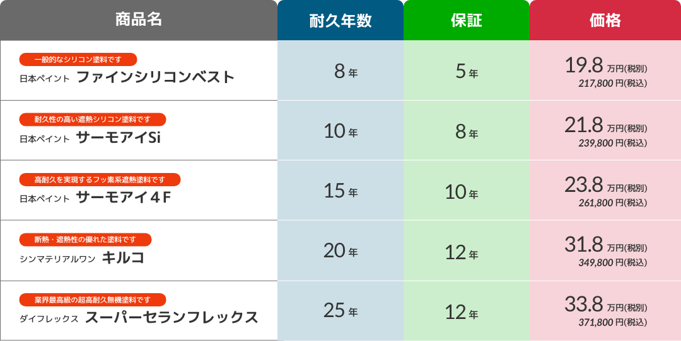The width and height of the screenshot is (681, 341).
Task: Click the 33.8万円 price for スーパーセランフレックス
Action: pyautogui.click(x=605, y=305)
